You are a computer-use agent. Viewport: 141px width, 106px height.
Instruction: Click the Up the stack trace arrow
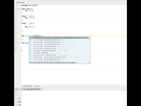(x=19, y=92)
